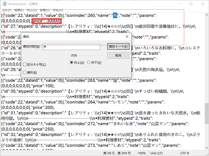
Task: Open the 查看(V) menu
Action: coord(45,10)
